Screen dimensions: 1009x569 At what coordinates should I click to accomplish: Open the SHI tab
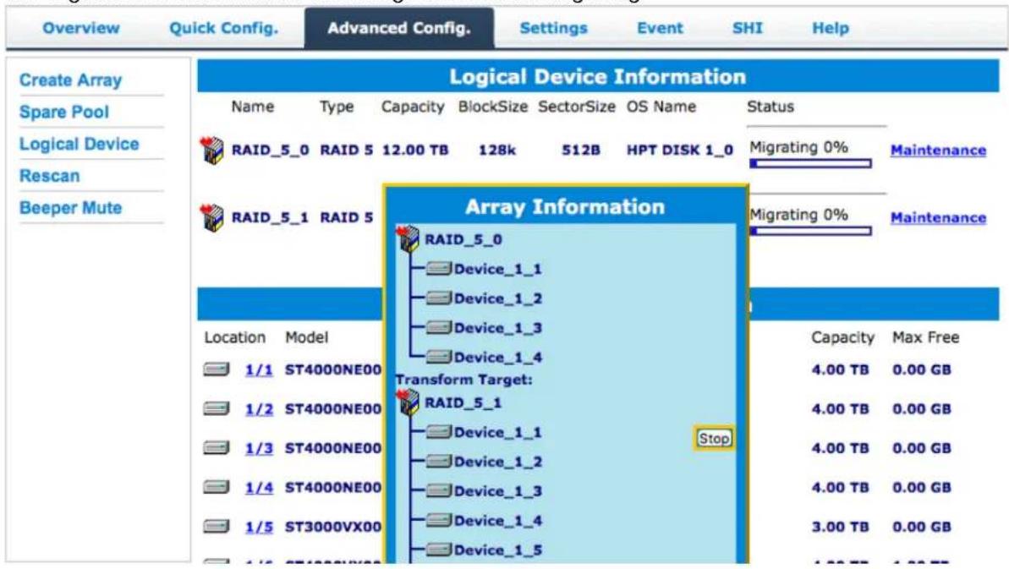[747, 28]
